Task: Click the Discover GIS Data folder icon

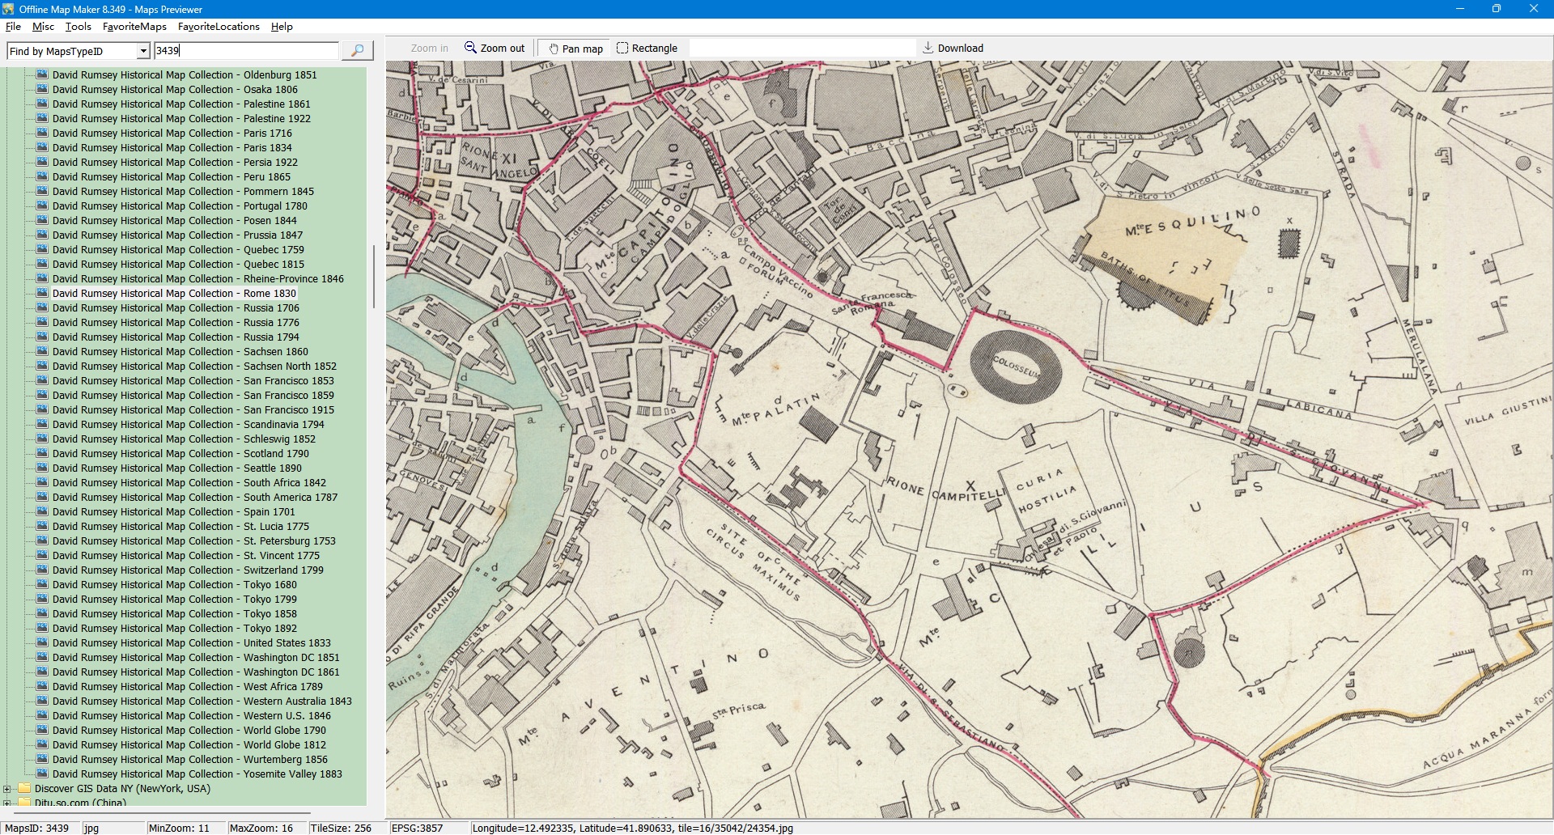Action: coord(24,789)
